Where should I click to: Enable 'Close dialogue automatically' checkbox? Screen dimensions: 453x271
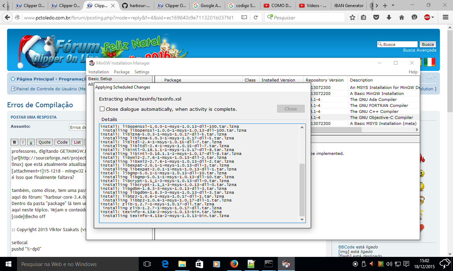(102, 109)
